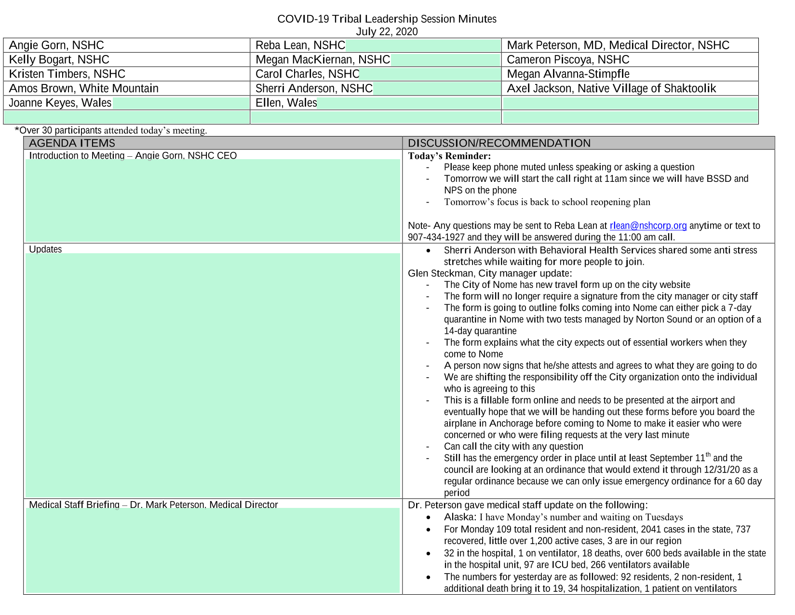Image resolution: width=795 pixels, height=615 pixels.
Task: Click 'Introduction to Meeting – Angie Gorn, NSHC CEO'
Action: (133, 155)
